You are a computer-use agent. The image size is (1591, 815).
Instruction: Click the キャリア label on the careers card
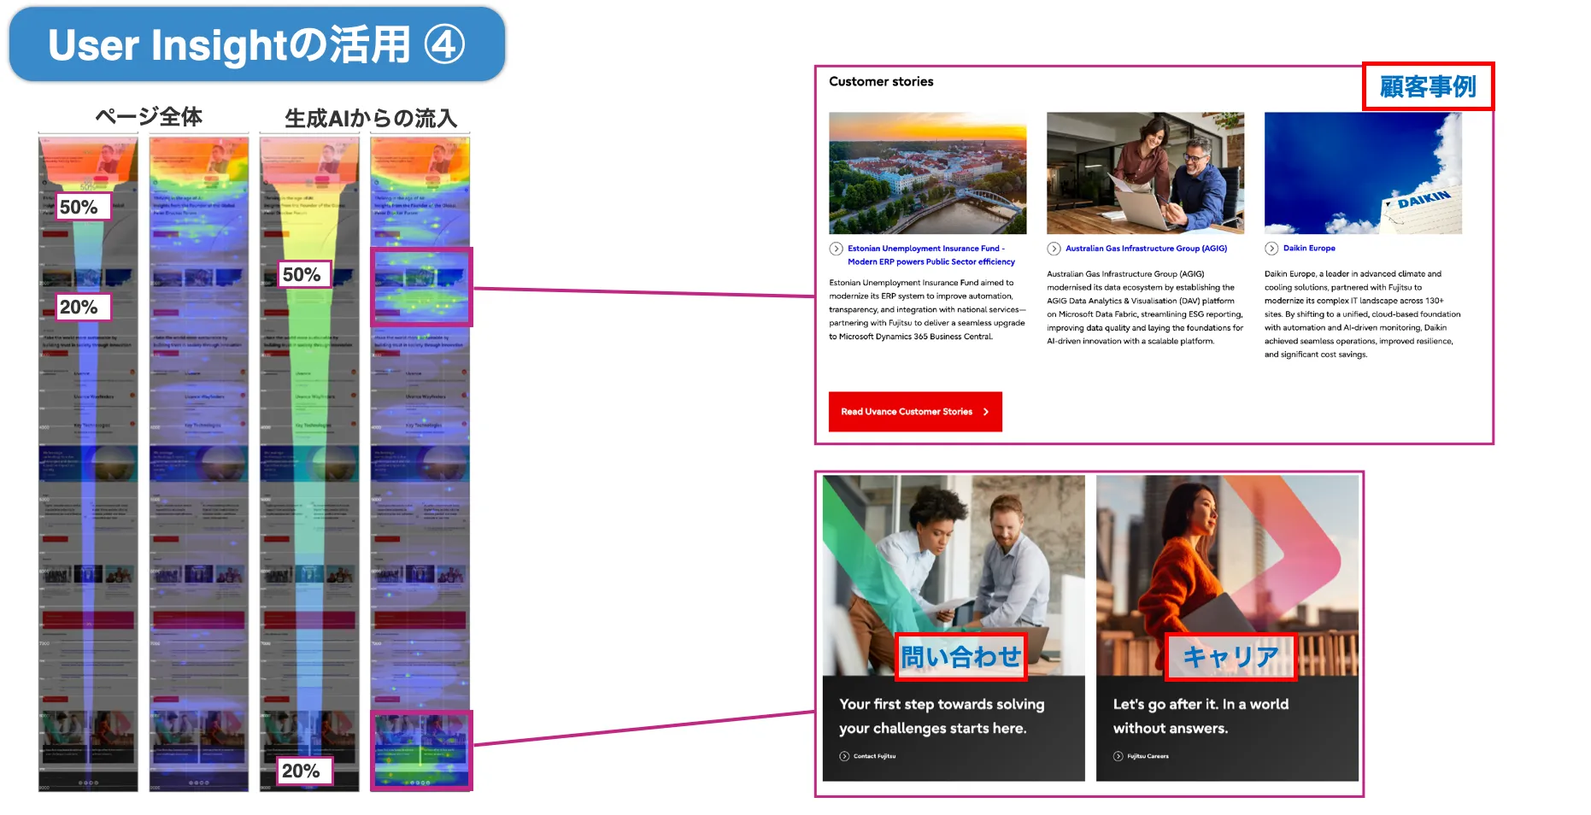(1230, 656)
